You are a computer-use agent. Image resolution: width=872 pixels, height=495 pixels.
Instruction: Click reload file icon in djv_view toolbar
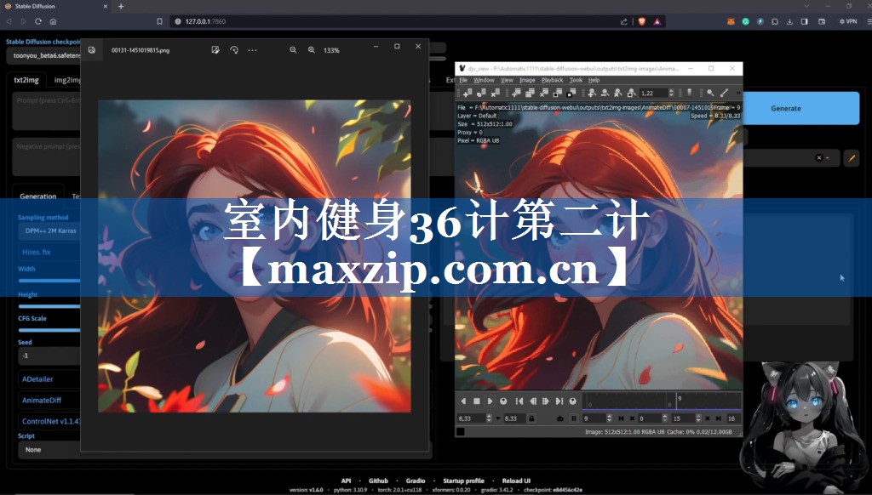click(481, 93)
